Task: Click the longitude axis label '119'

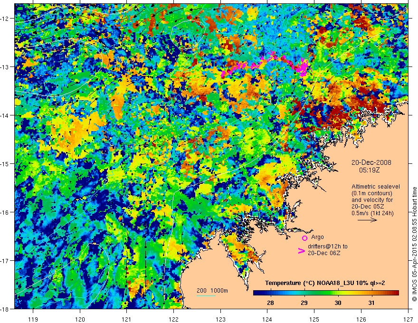Action: (33, 320)
